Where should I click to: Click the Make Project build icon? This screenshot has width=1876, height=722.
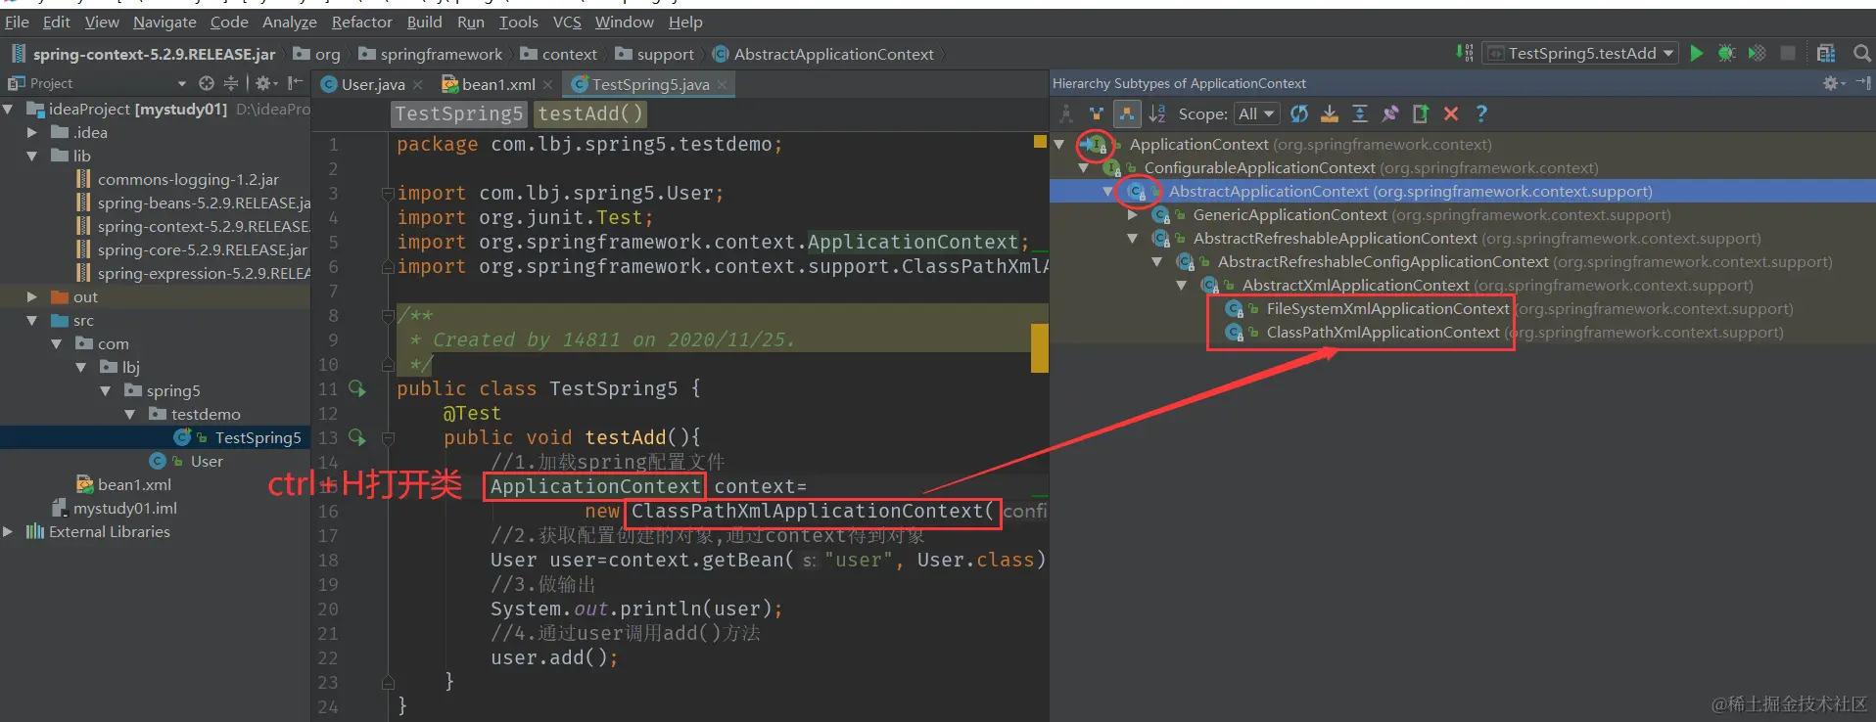point(1465,53)
